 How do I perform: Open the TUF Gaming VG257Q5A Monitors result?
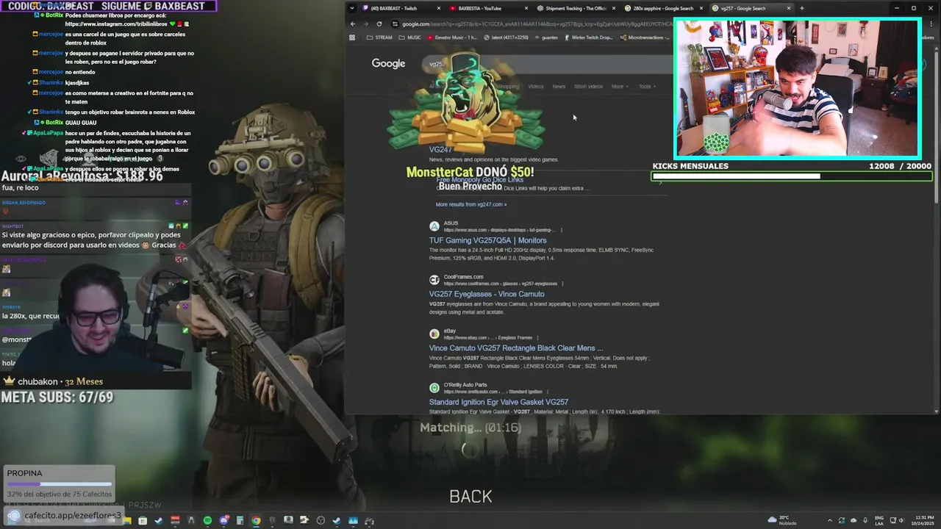pyautogui.click(x=487, y=240)
